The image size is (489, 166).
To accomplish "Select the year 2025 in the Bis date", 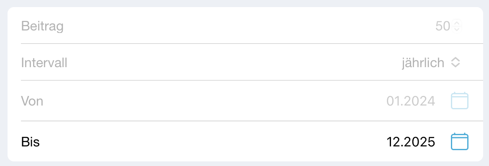I will coord(419,142).
